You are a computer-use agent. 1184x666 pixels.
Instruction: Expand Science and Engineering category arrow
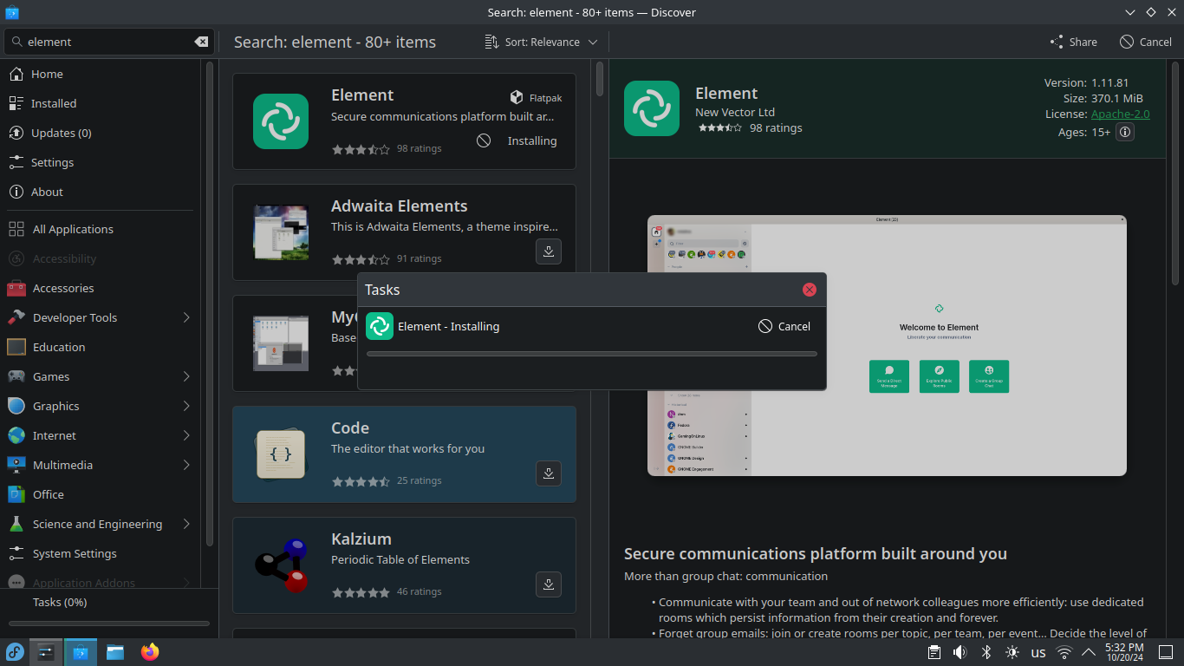pyautogui.click(x=186, y=524)
